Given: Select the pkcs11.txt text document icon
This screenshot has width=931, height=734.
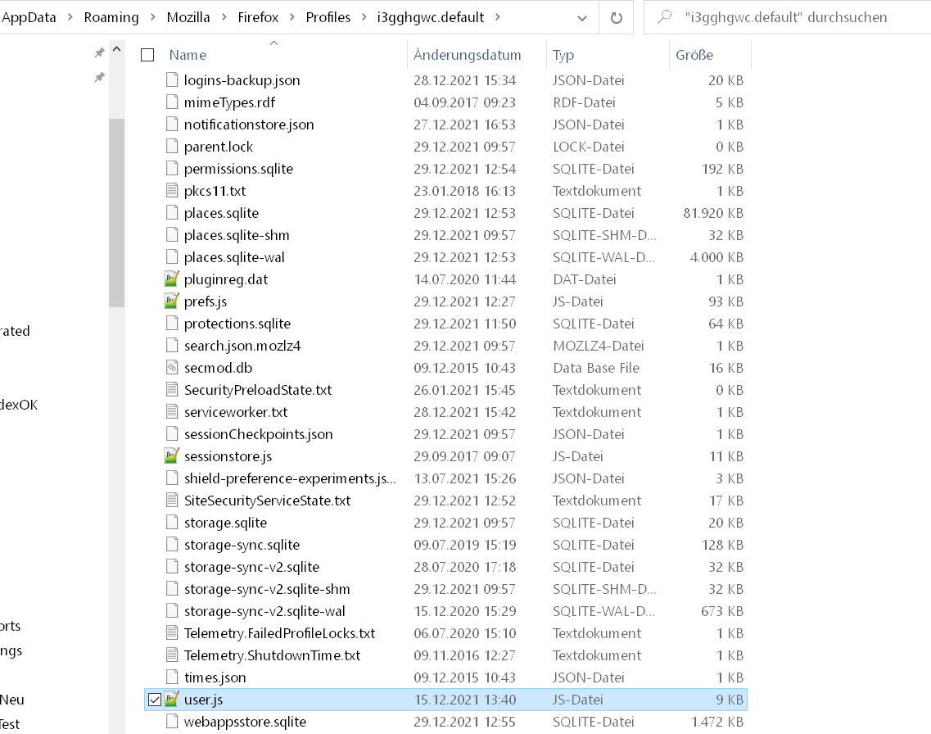Looking at the screenshot, I should pyautogui.click(x=172, y=191).
